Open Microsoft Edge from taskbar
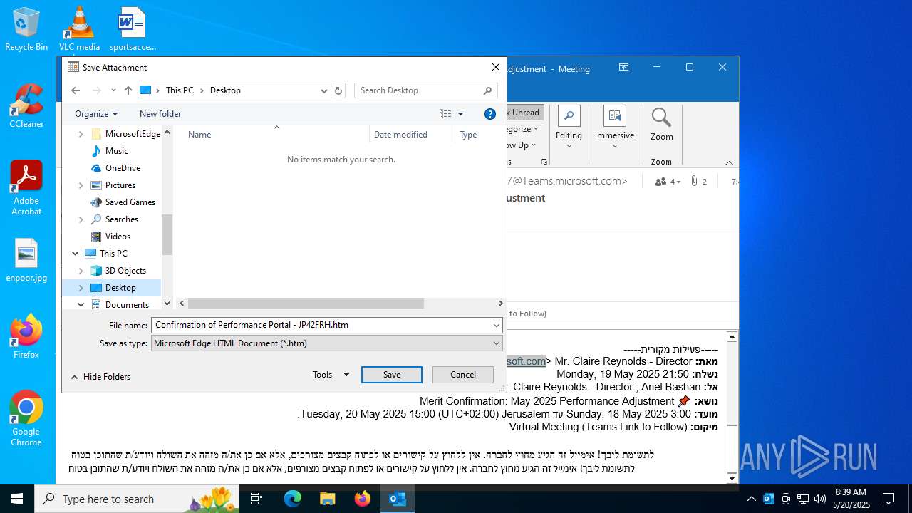912x513 pixels. point(293,499)
